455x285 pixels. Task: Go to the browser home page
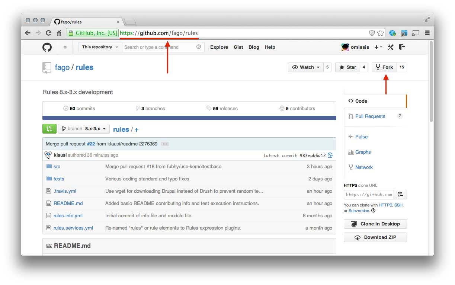point(59,33)
